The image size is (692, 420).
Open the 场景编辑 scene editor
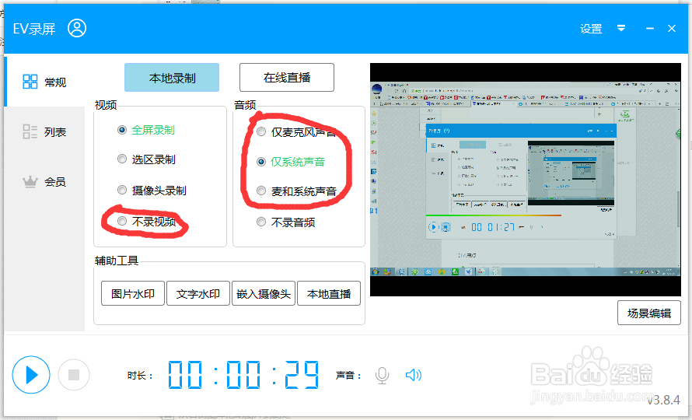[649, 313]
